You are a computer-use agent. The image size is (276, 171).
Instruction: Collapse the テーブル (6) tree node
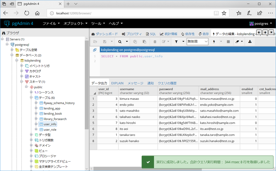coord(31,97)
